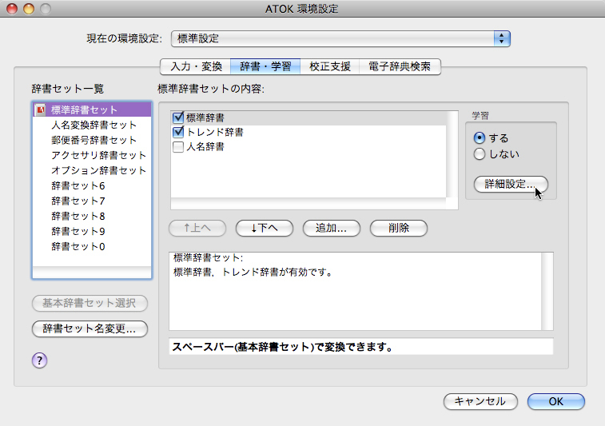
Task: Select 辞書セット7 in the list
Action: (x=92, y=201)
